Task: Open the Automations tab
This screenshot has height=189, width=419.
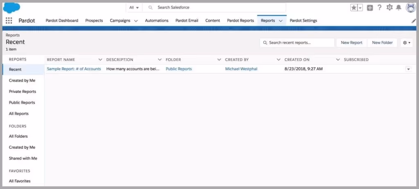Action: (x=157, y=20)
